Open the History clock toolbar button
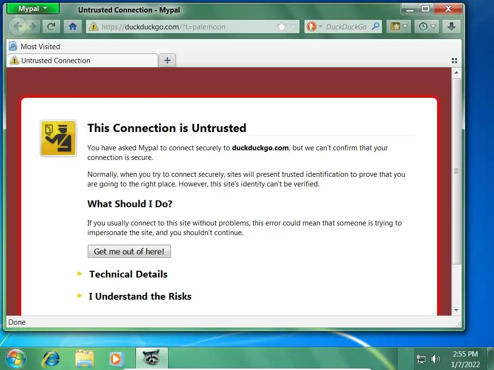Image resolution: width=494 pixels, height=370 pixels. (x=426, y=27)
